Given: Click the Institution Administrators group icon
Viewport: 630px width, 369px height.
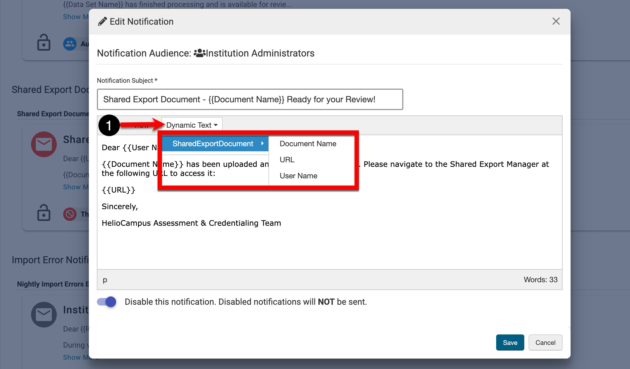Looking at the screenshot, I should click(x=199, y=53).
